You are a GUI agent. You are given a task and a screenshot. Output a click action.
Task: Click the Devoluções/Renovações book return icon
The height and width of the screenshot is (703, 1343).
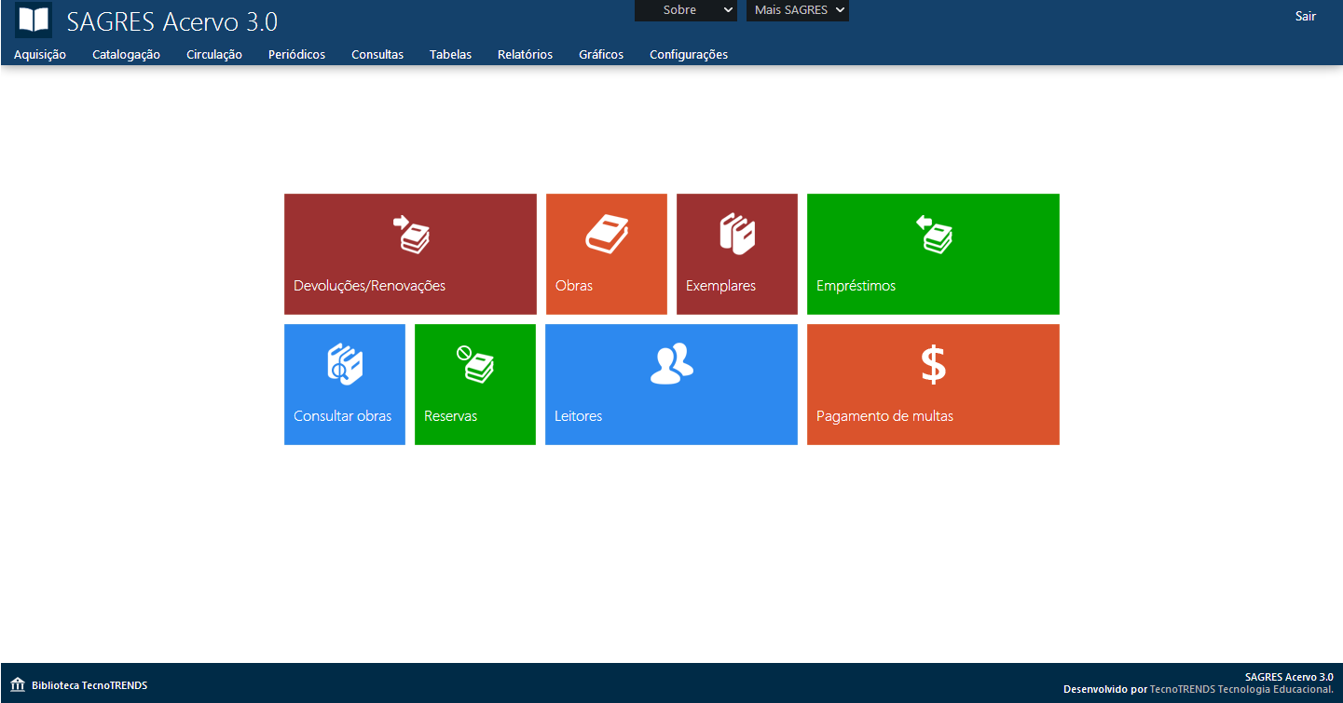410,234
